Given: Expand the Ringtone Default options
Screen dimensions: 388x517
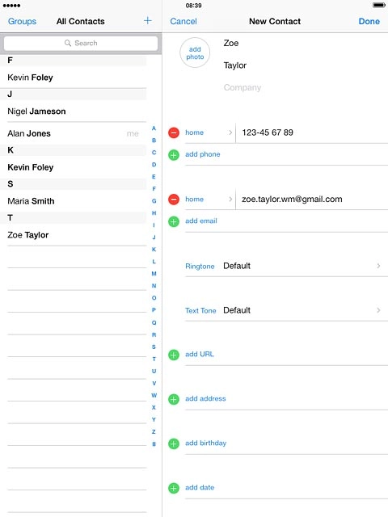Looking at the screenshot, I should [282, 266].
